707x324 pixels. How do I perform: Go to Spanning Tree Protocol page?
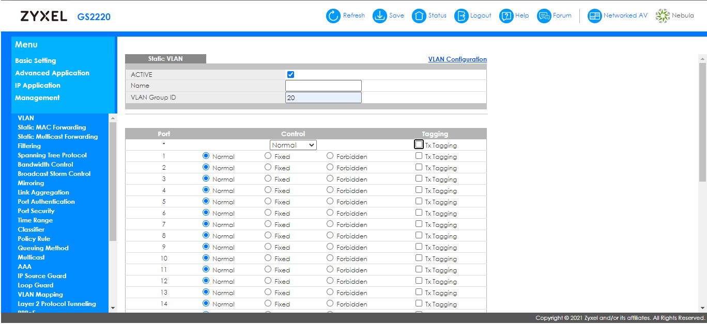coord(52,155)
